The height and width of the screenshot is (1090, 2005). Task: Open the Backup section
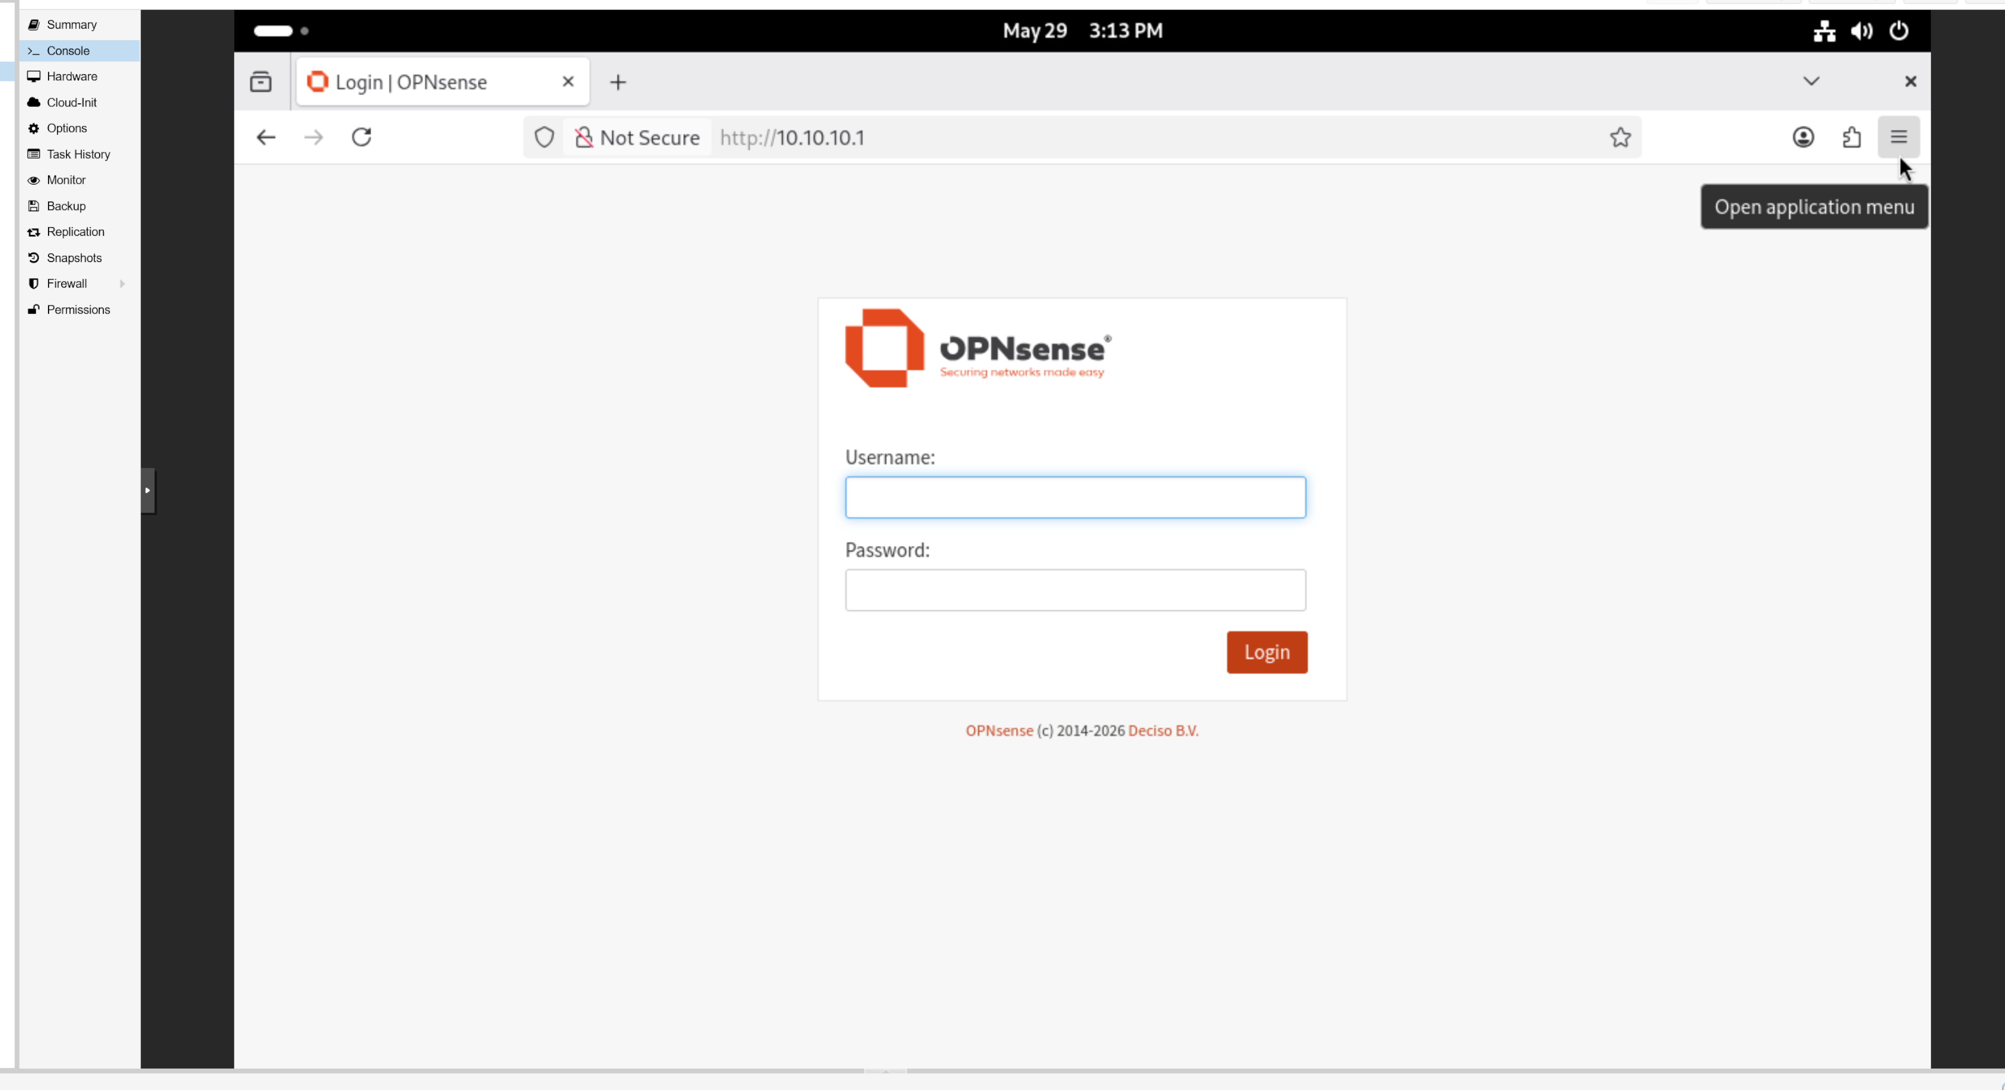[x=65, y=205]
